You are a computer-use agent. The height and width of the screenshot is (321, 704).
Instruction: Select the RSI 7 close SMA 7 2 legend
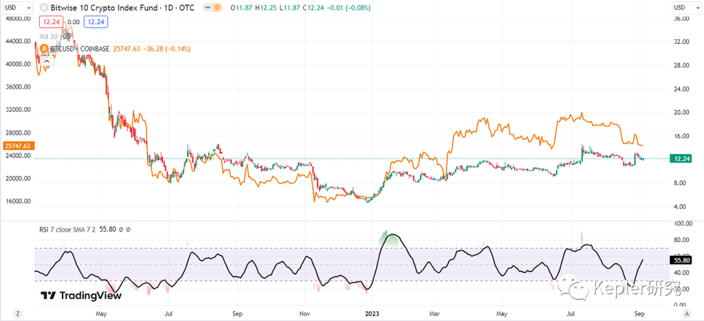(67, 229)
